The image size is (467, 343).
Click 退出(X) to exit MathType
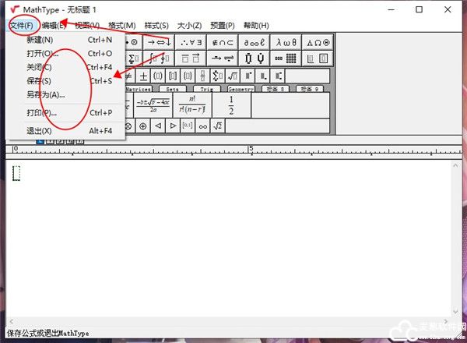tap(39, 131)
